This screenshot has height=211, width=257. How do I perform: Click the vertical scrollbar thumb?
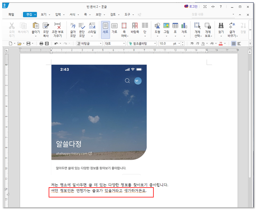pos(250,124)
